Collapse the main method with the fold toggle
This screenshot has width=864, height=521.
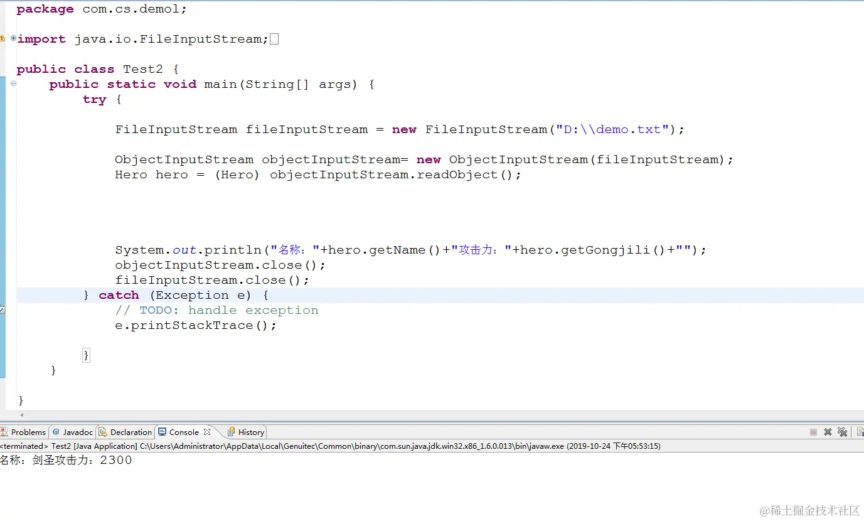[x=13, y=83]
